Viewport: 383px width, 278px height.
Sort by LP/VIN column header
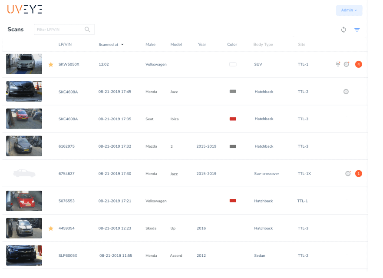(65, 44)
